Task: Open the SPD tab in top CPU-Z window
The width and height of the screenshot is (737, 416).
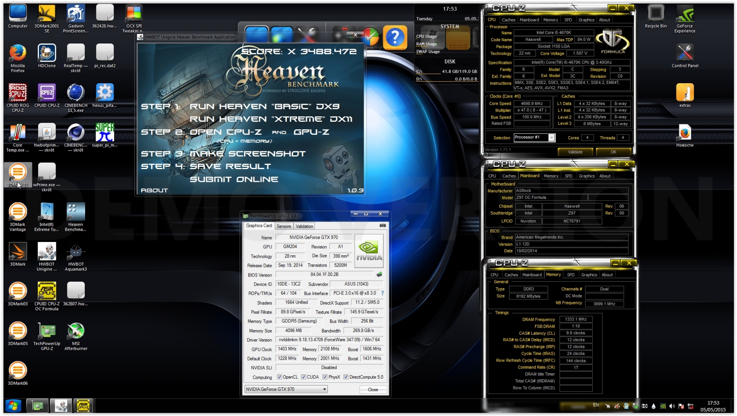Action: (568, 20)
